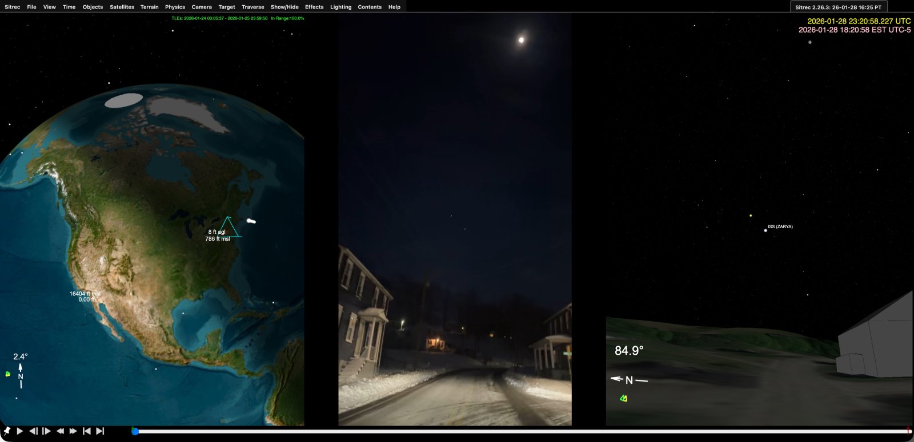This screenshot has height=442, width=914.
Task: Jump to the first frame
Action: pyautogui.click(x=87, y=431)
